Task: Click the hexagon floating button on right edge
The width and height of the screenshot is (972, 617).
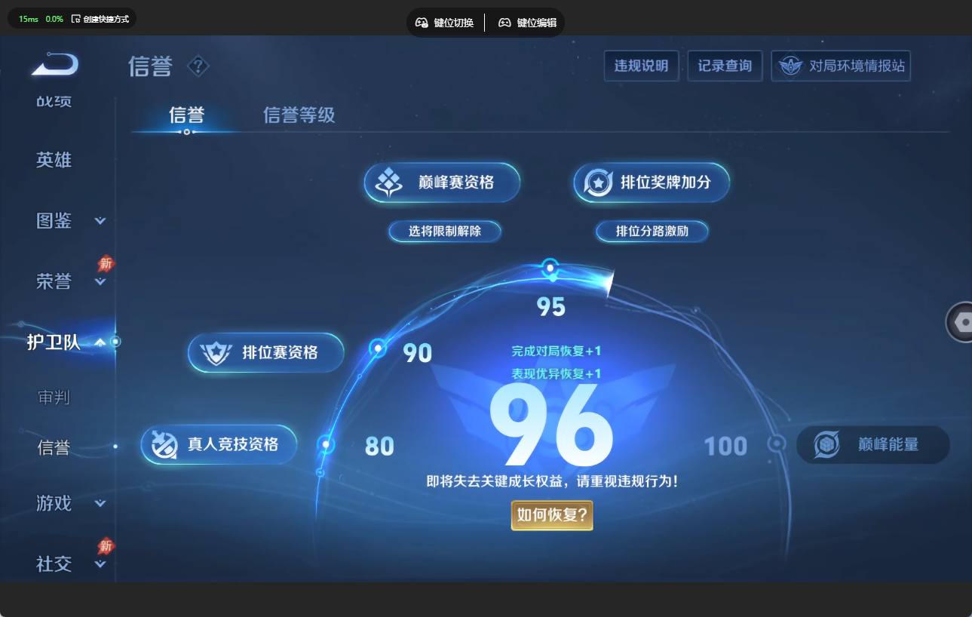Action: [x=961, y=322]
